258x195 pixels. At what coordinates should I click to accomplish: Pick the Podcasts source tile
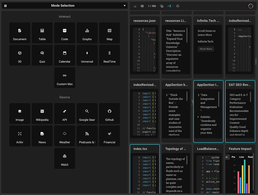click(x=87, y=136)
